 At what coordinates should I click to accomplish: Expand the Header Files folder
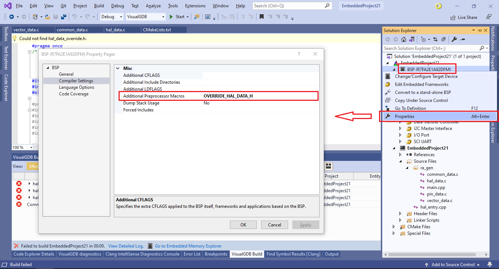(400, 214)
